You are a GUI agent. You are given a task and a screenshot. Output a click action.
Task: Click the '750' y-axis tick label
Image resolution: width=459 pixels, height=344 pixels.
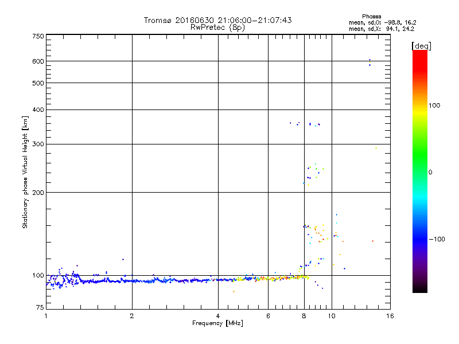point(38,36)
